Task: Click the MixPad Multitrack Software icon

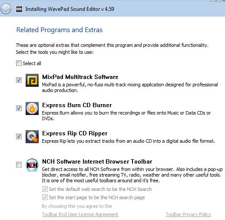Action: [32, 80]
